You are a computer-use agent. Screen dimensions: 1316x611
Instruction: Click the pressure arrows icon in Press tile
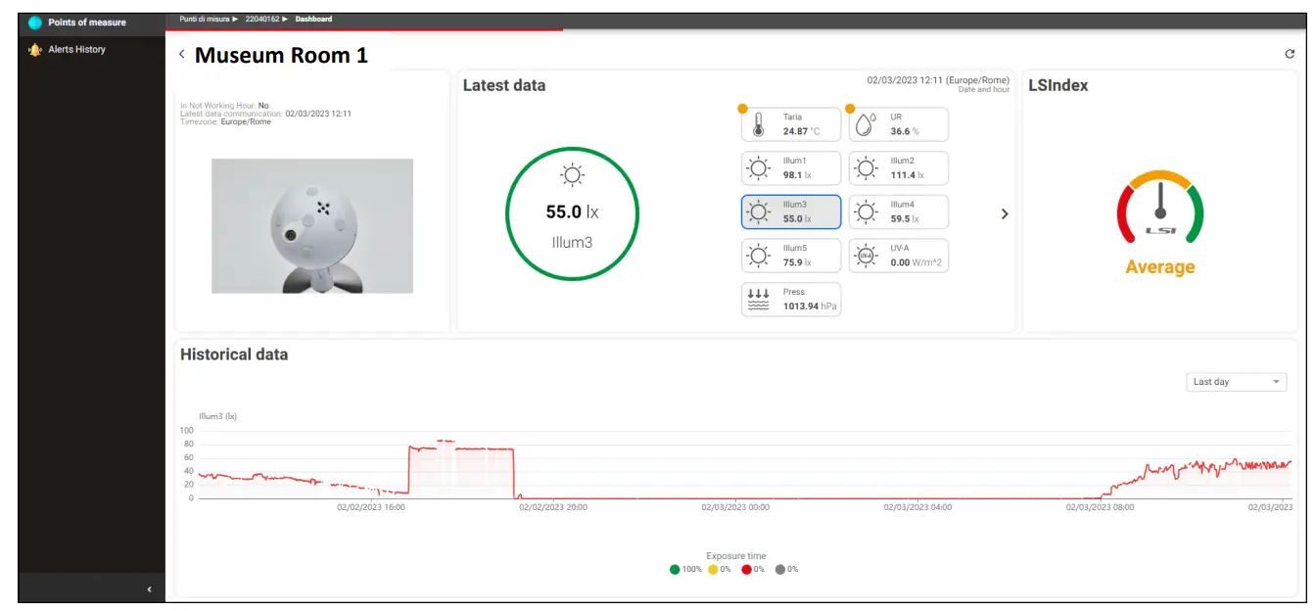759,300
